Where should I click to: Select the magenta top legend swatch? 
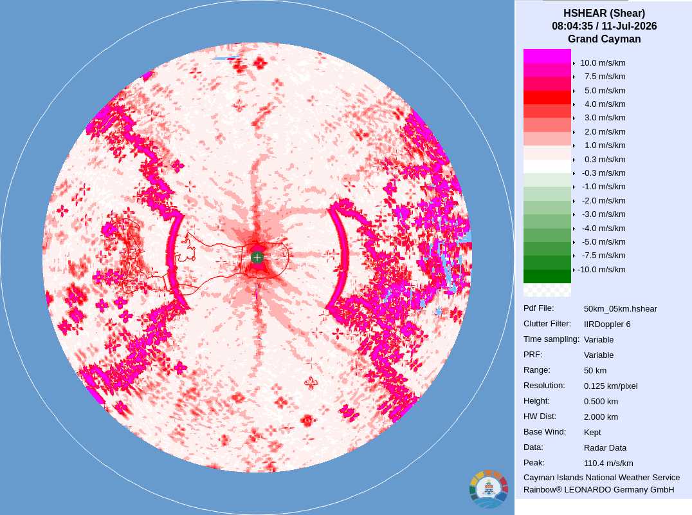tap(547, 56)
